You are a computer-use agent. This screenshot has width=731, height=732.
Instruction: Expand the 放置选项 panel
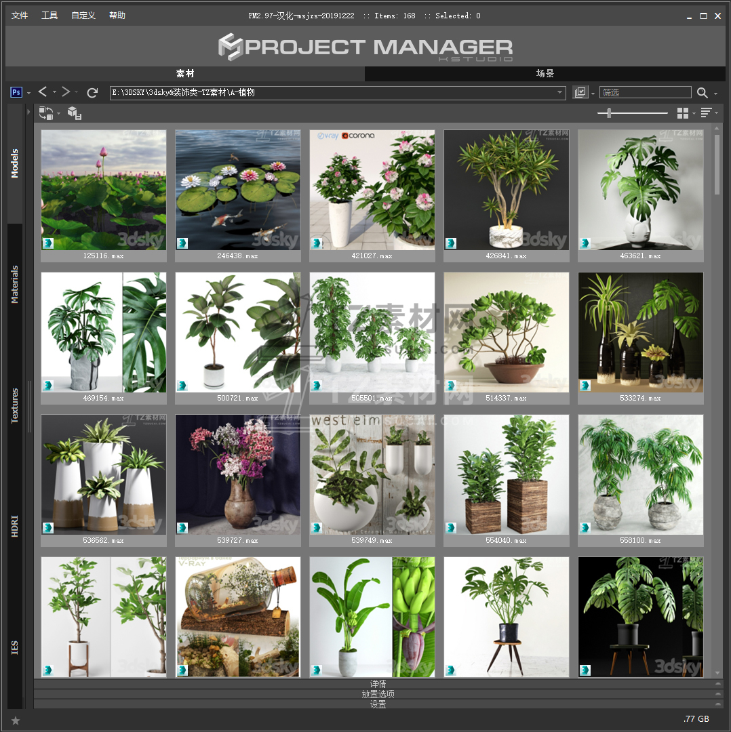(378, 694)
